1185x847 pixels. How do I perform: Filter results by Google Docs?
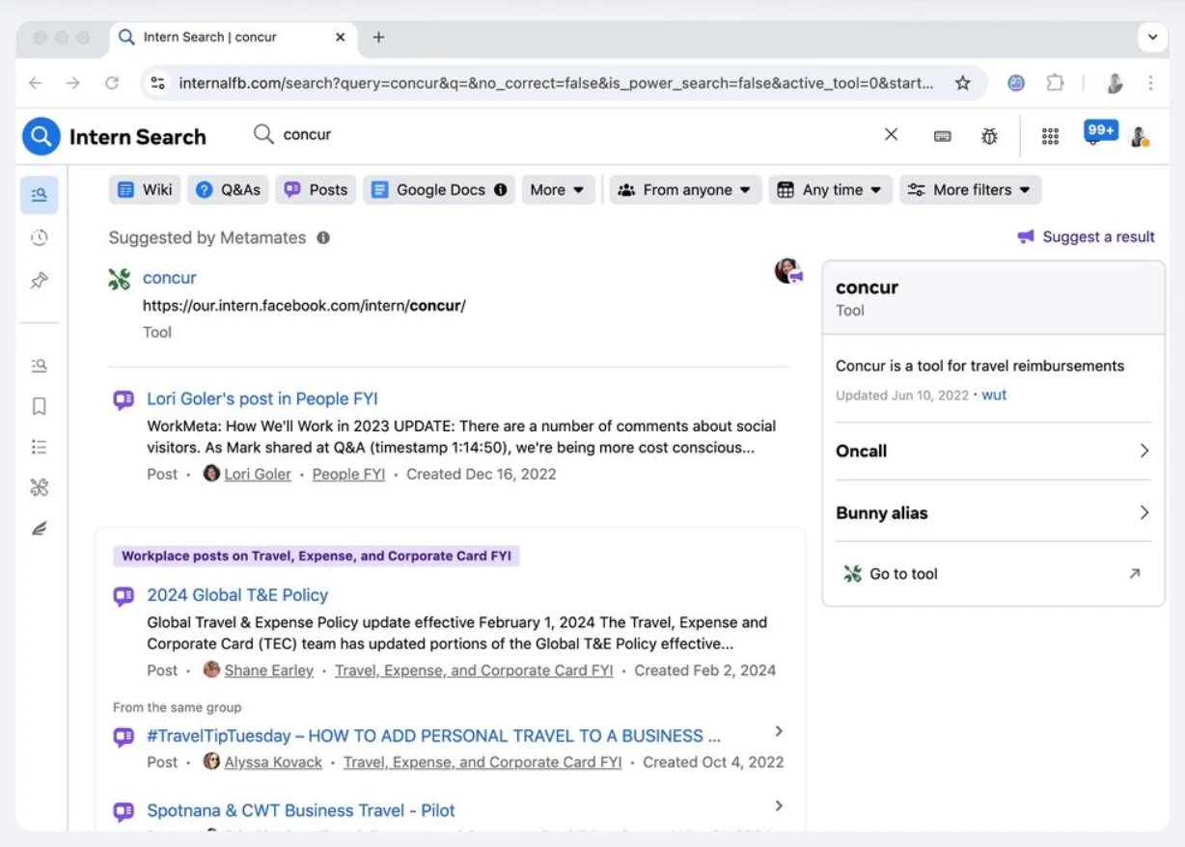439,190
